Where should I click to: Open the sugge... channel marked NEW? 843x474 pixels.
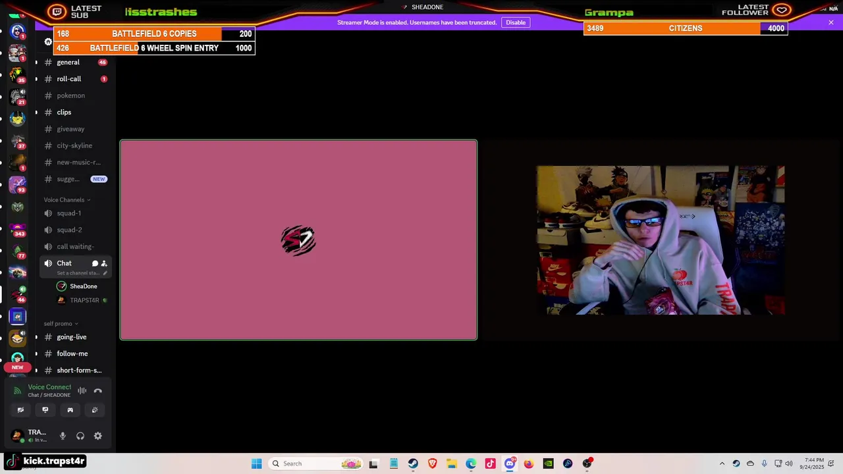pyautogui.click(x=74, y=179)
